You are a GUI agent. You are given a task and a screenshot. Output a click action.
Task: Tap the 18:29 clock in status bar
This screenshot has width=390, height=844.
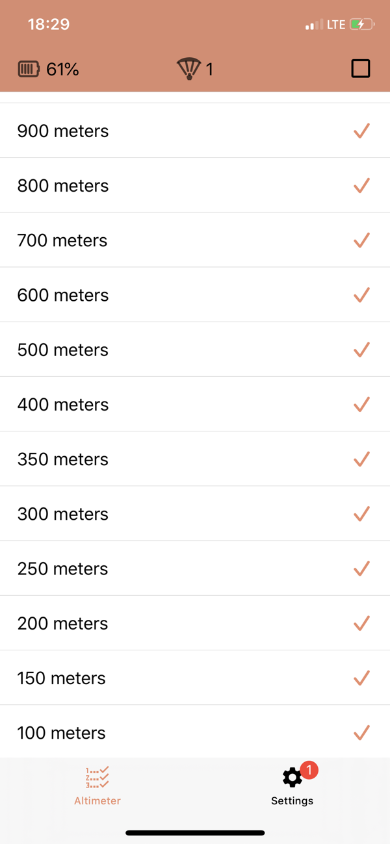(49, 25)
